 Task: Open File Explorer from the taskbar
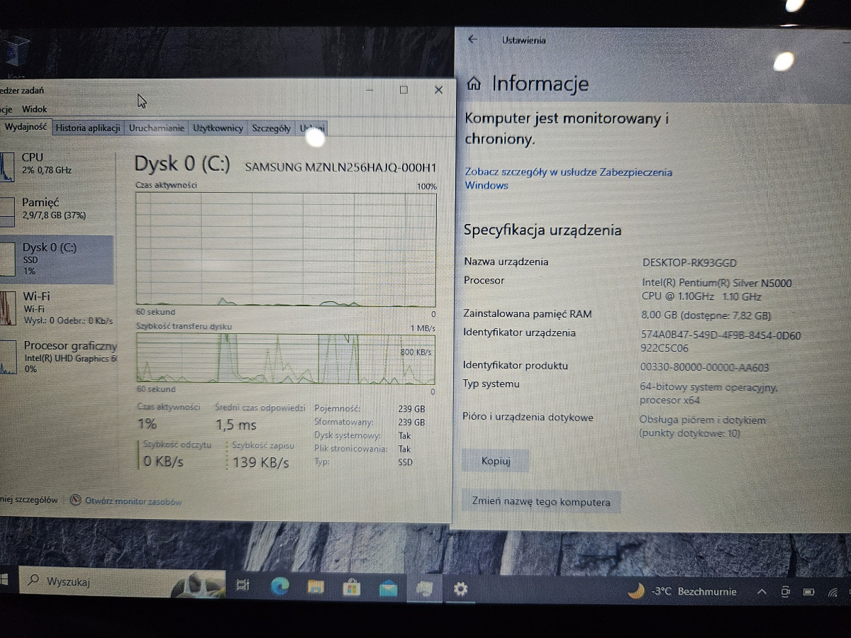pos(316,586)
